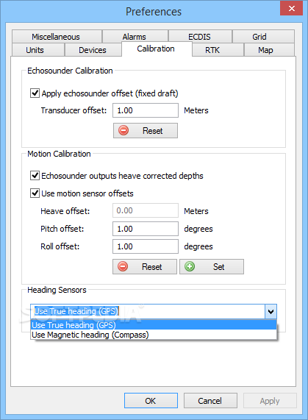Close the Preferences dialog

[x=291, y=8]
